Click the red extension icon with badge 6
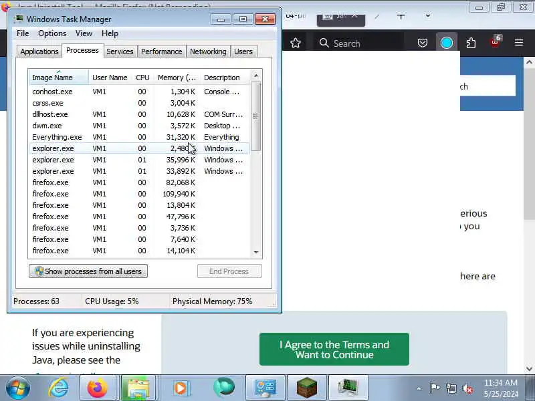The width and height of the screenshot is (535, 401). click(x=495, y=42)
